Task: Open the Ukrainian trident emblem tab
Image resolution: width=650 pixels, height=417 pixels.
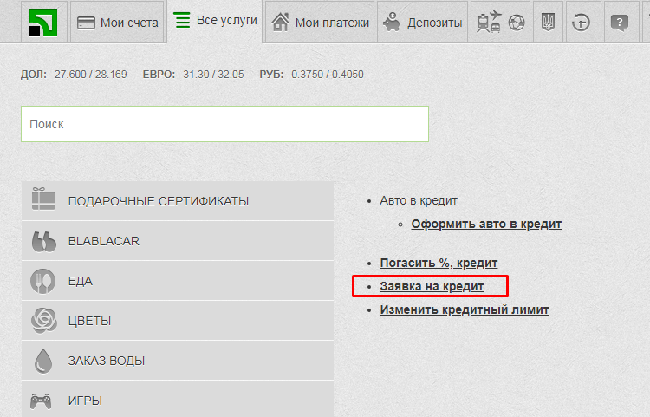Action: (548, 22)
